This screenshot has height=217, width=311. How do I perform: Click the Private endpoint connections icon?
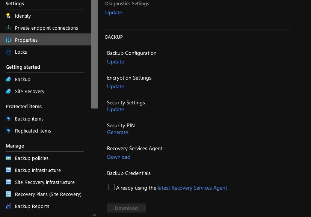[x=8, y=28]
